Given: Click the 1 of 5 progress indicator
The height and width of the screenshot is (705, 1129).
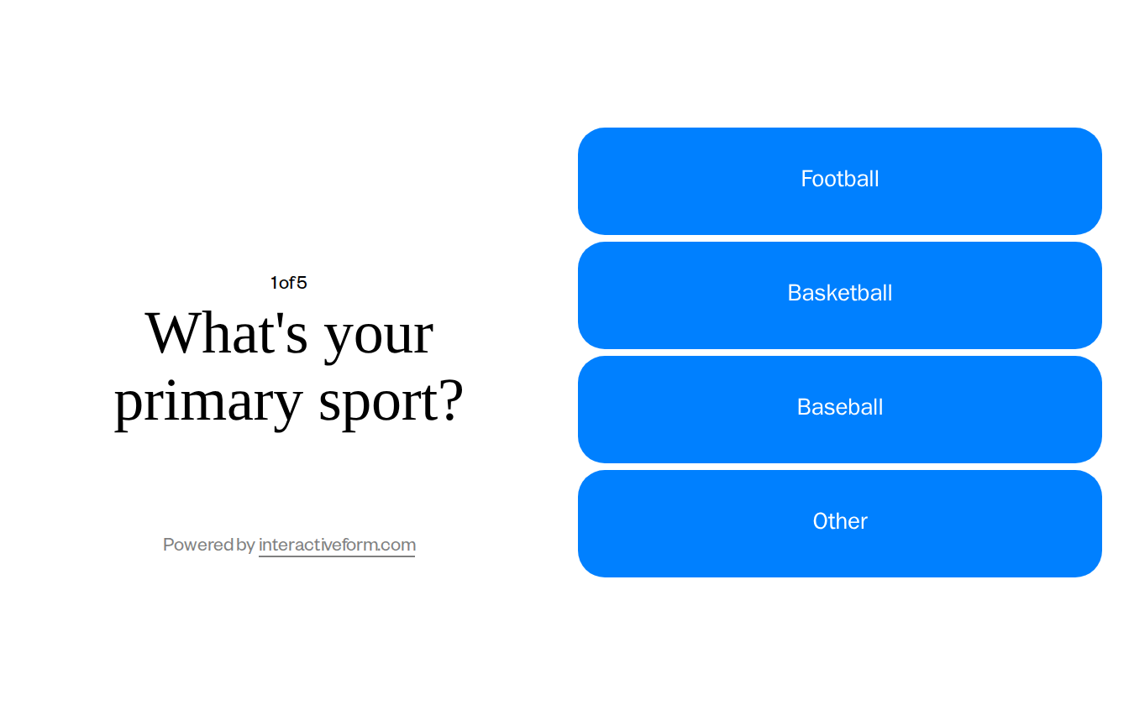Looking at the screenshot, I should 288,283.
